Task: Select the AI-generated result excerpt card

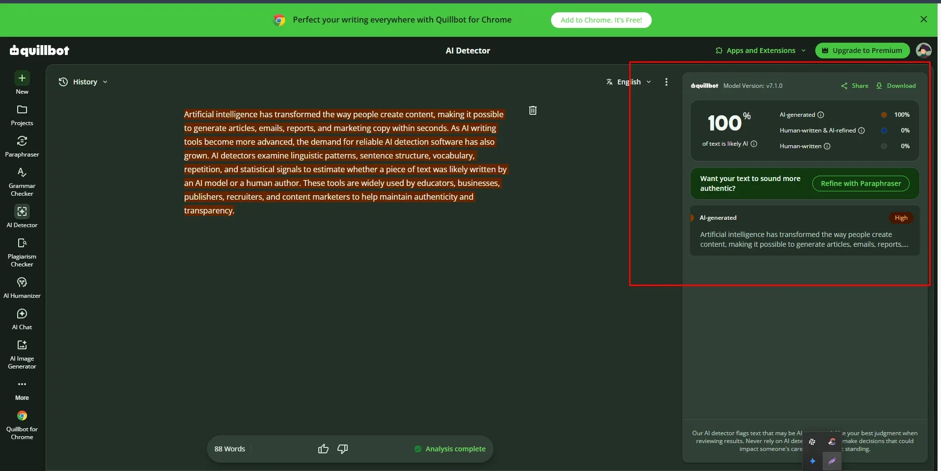Action: 804,231
